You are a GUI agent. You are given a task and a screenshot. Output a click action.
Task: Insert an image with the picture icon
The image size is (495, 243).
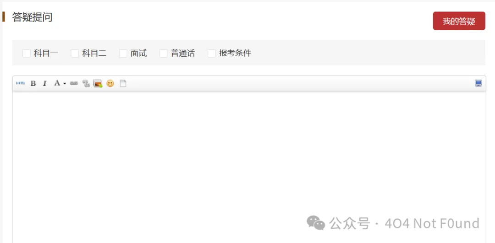(98, 84)
